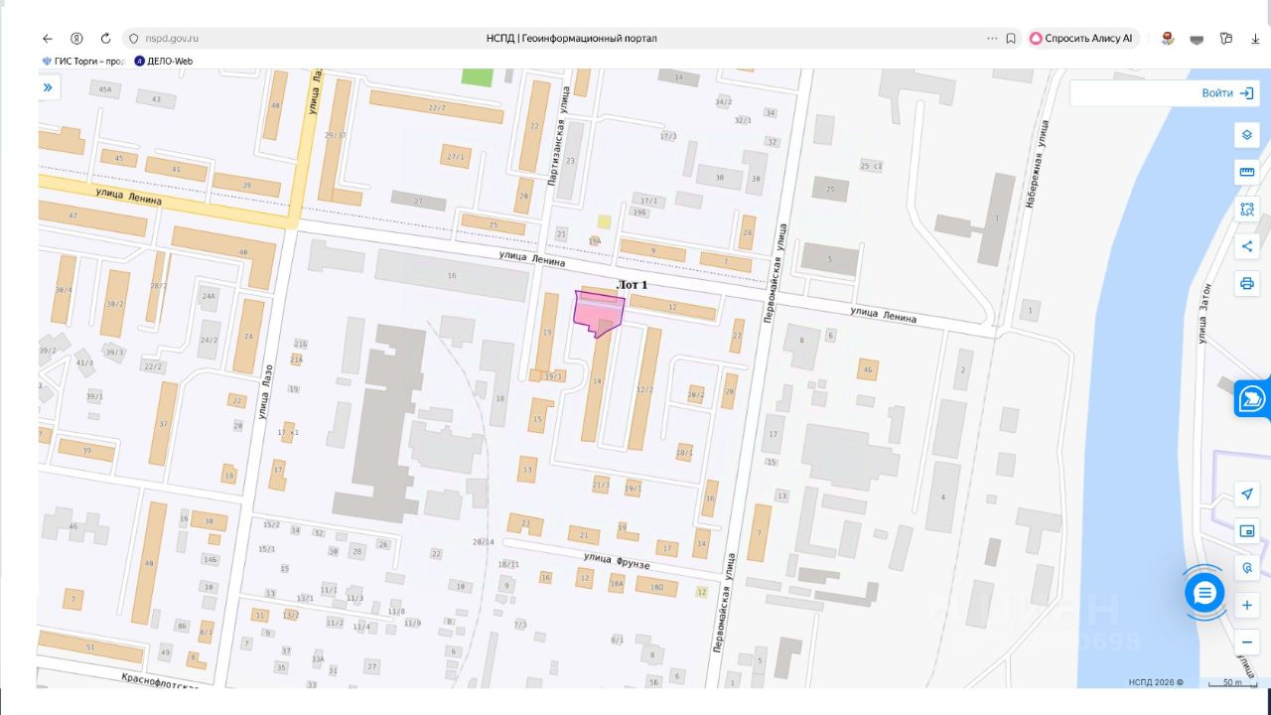Click the Спросить Алису AI button

1082,39
